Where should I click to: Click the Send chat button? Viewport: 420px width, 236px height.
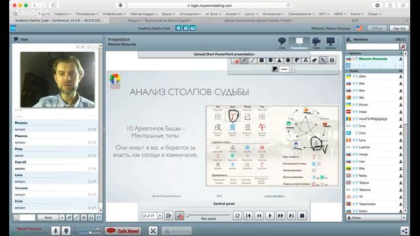pyautogui.click(x=48, y=218)
